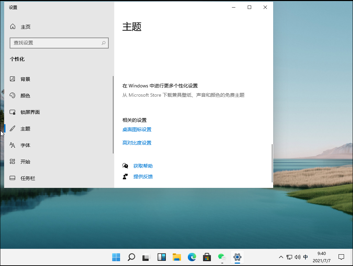This screenshot has height=266, width=353.
Task: Open 背景 settings in sidebar
Action: pos(26,79)
